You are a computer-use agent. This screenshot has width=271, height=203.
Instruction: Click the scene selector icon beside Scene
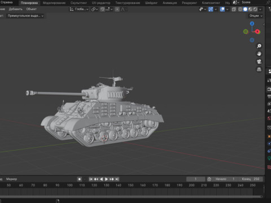click(x=235, y=2)
